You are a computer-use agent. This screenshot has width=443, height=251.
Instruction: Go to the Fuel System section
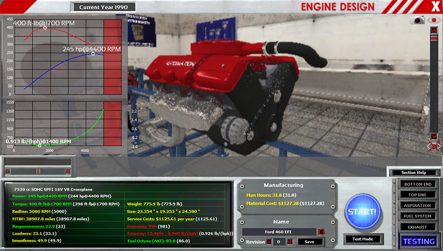tap(417, 217)
